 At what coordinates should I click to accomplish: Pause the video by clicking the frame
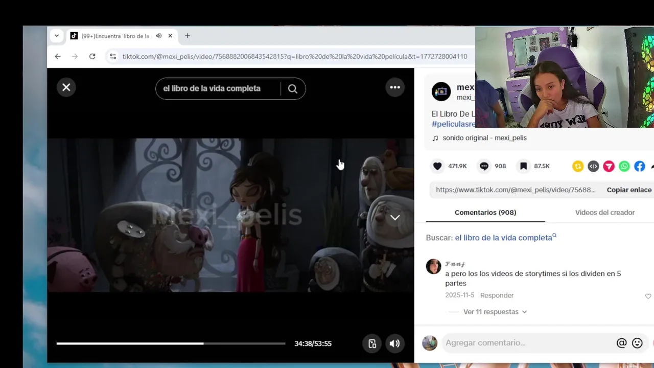click(x=230, y=215)
